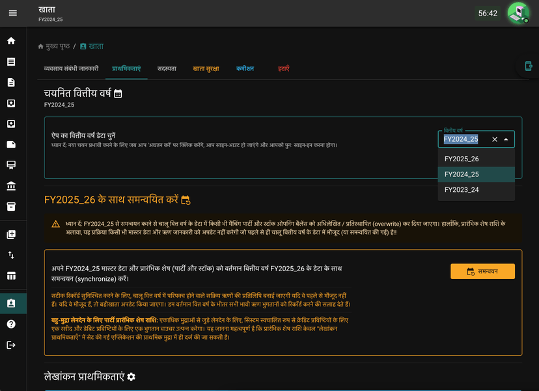Click the समन्वयन button
539x391 pixels.
click(482, 271)
